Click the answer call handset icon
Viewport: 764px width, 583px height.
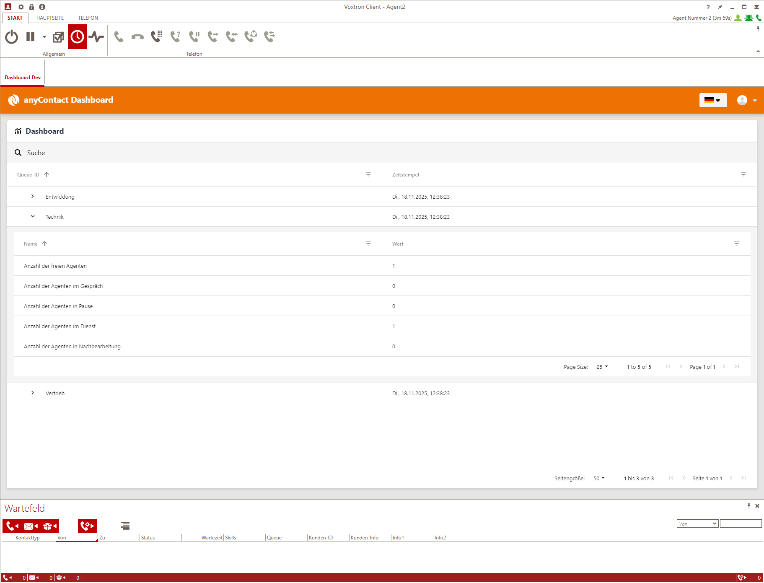(x=119, y=37)
